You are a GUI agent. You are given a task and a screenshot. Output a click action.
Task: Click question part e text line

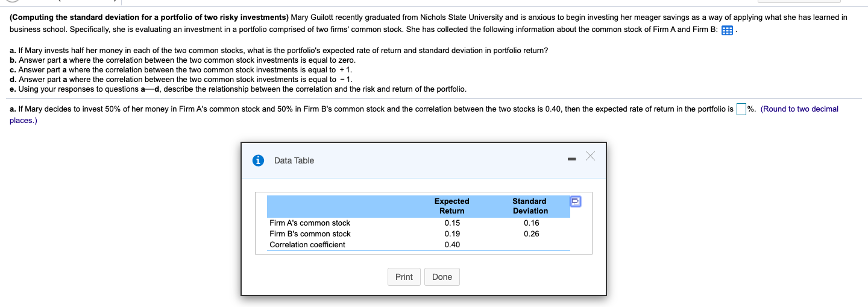tap(238, 89)
